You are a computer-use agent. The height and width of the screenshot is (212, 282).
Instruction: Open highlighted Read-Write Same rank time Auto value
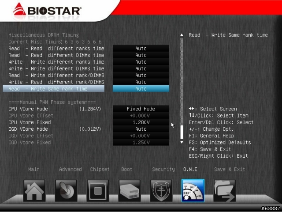tap(141, 89)
